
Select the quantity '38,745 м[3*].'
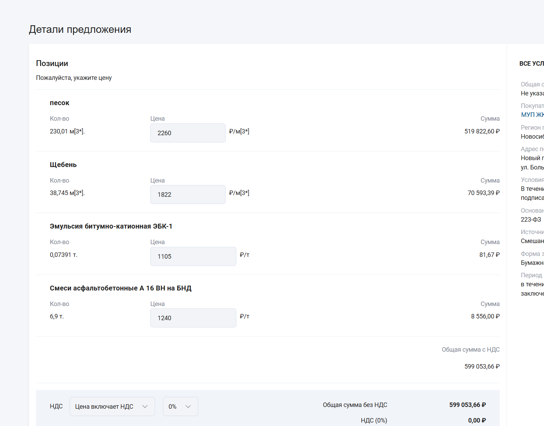[67, 193]
